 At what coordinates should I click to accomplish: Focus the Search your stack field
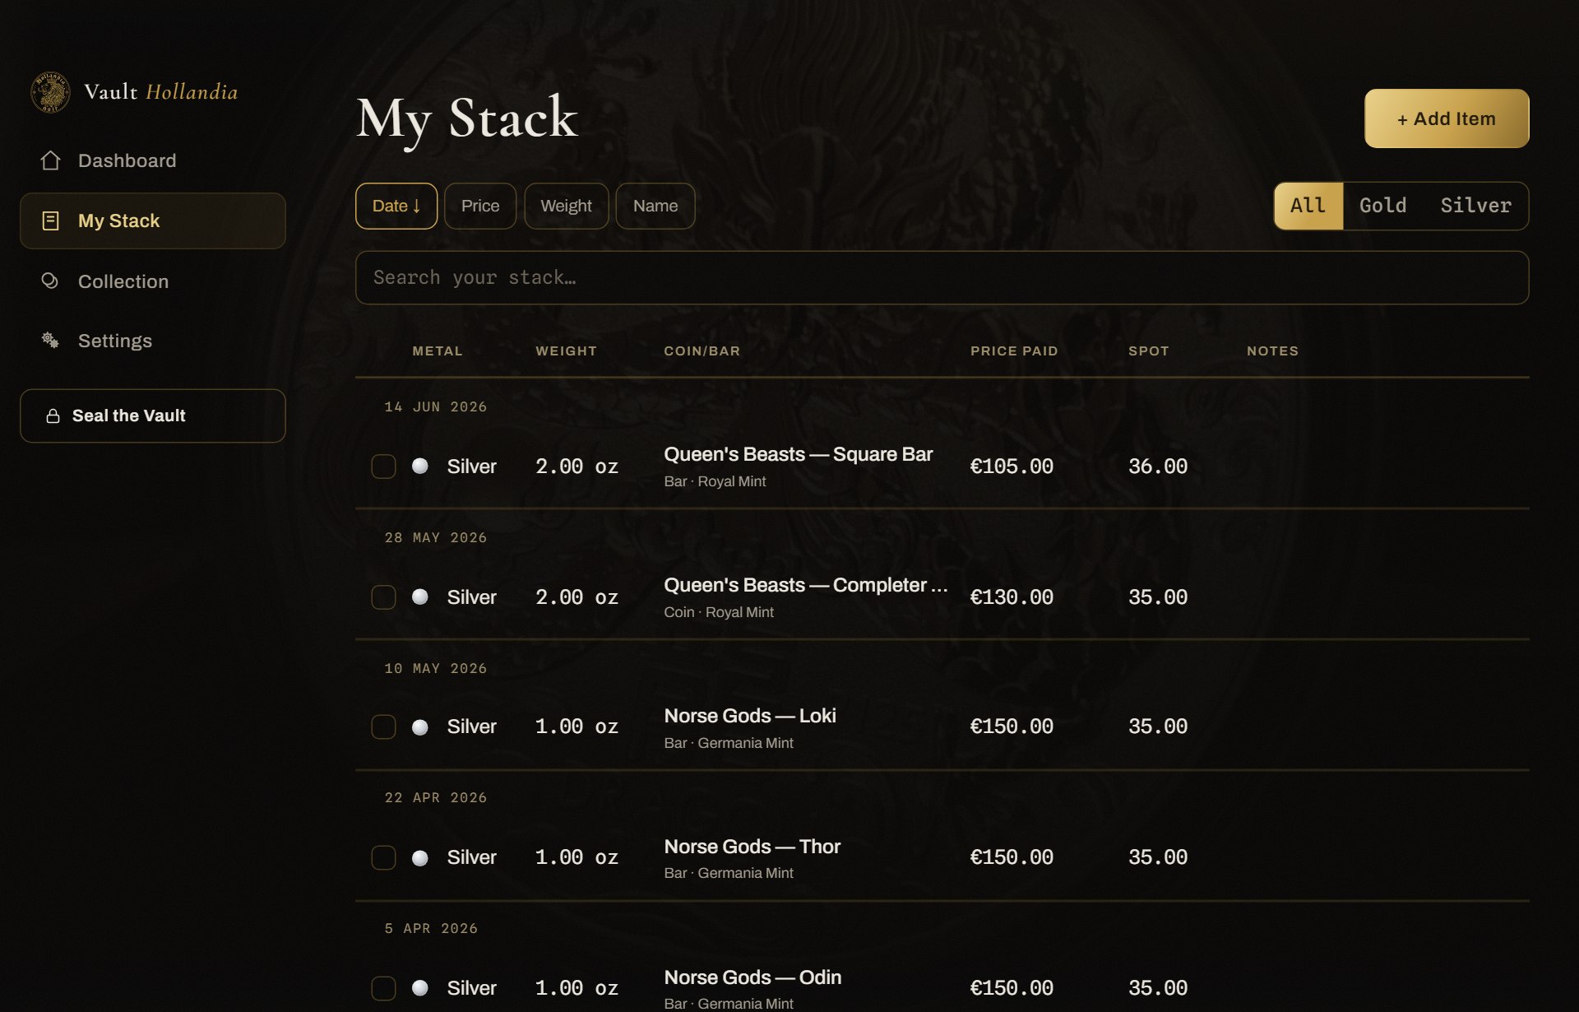[x=942, y=278]
